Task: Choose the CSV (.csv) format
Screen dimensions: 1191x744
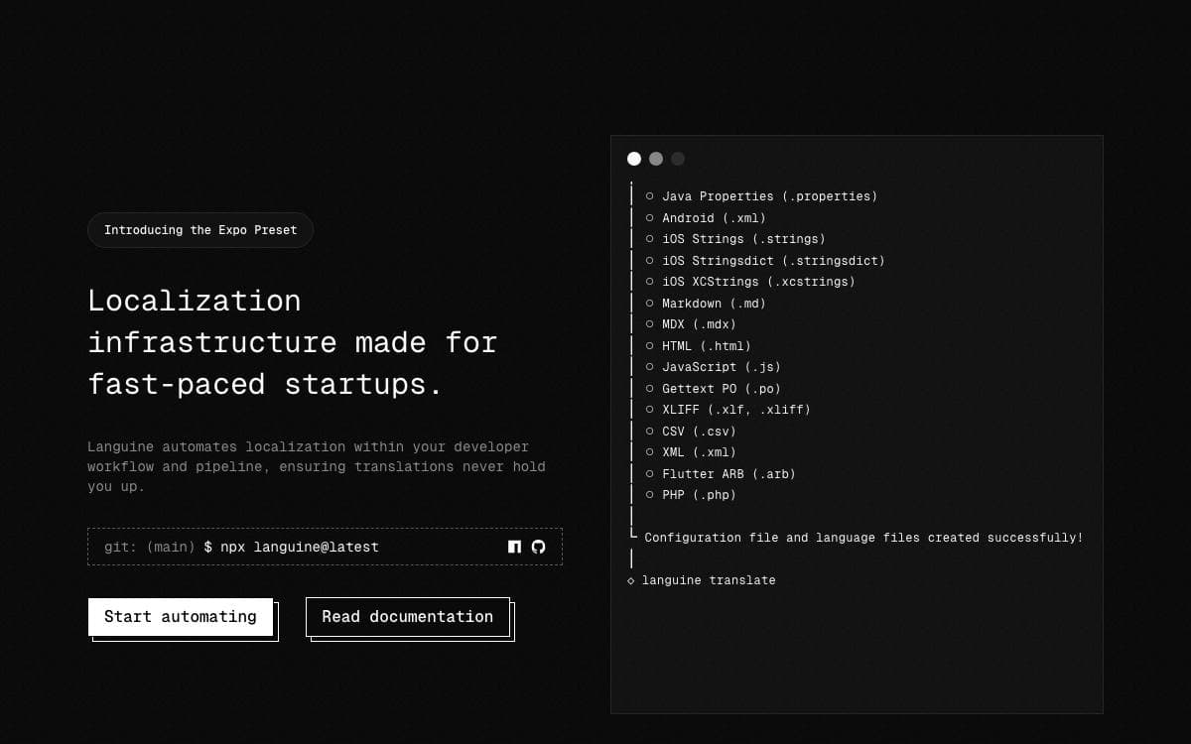Action: point(690,432)
